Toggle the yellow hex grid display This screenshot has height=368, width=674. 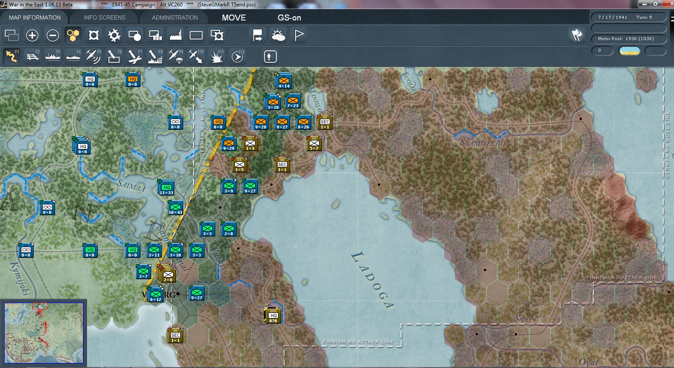73,35
